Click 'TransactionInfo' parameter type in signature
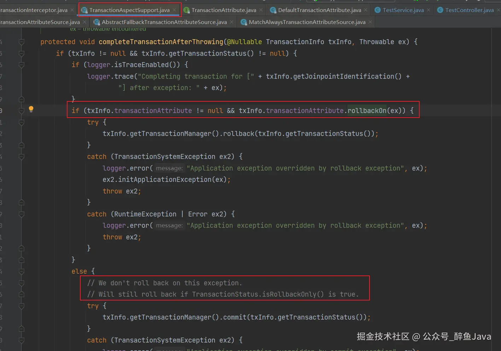Image resolution: width=501 pixels, height=351 pixels. 295,42
